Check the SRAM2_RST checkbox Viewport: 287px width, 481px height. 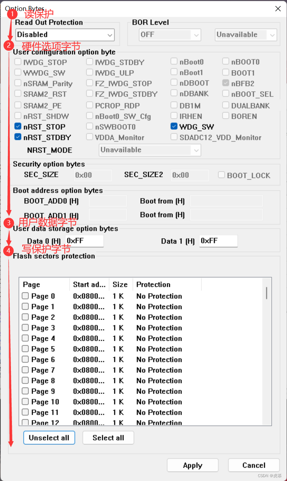18,93
